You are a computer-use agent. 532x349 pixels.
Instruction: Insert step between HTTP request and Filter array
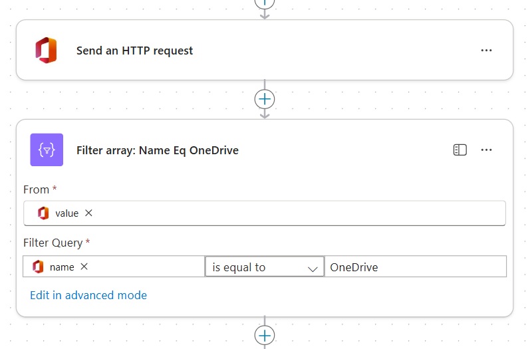tap(265, 99)
